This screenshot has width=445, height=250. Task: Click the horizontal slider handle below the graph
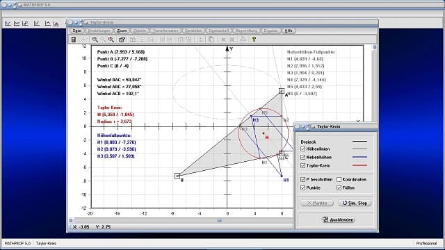[x=219, y=220]
